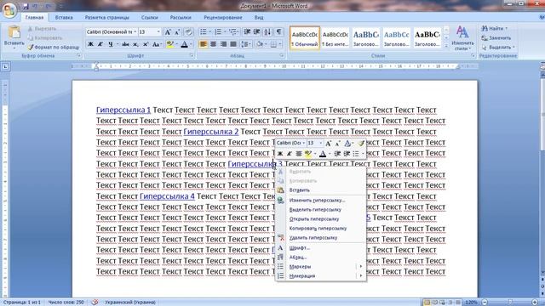Viewport: 545px width, 306px height.
Task: Open mini toolbar font size dropdown
Action: click(320, 144)
